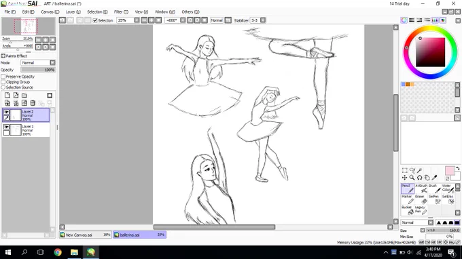Delete the selected layer with trash icon
Image resolution: width=462 pixels, height=259 pixels.
click(x=33, y=103)
